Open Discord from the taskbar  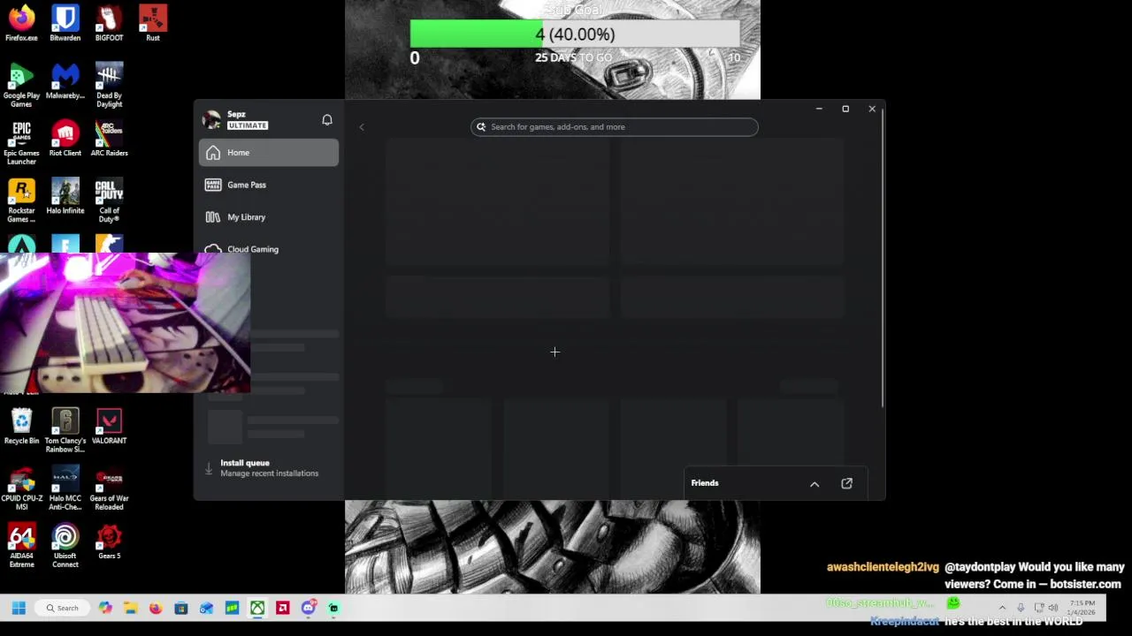[308, 609]
